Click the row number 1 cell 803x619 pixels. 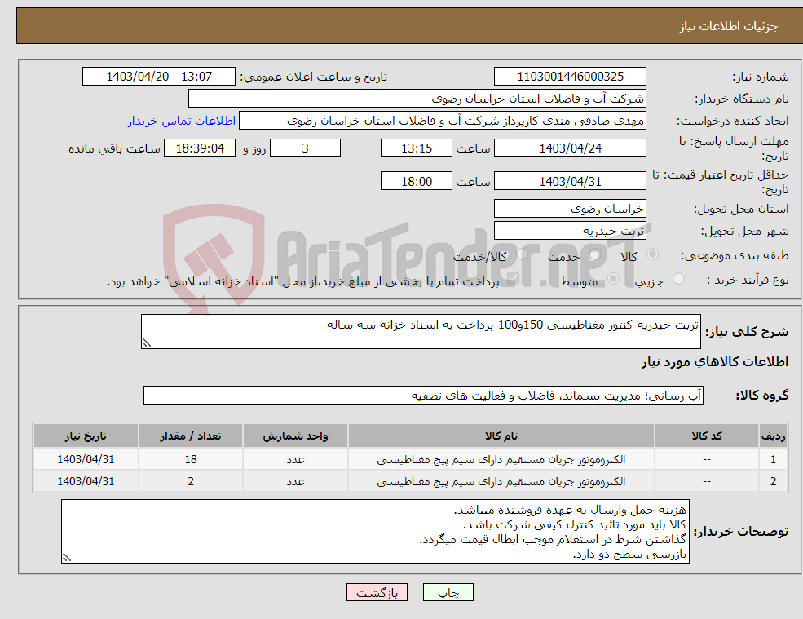774,459
